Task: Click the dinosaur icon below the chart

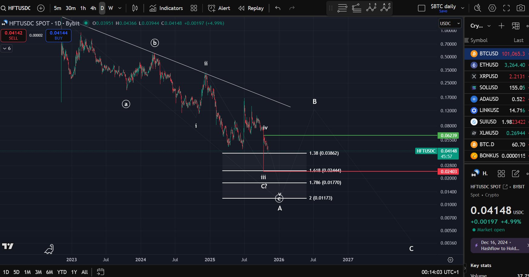Action: tap(49, 249)
